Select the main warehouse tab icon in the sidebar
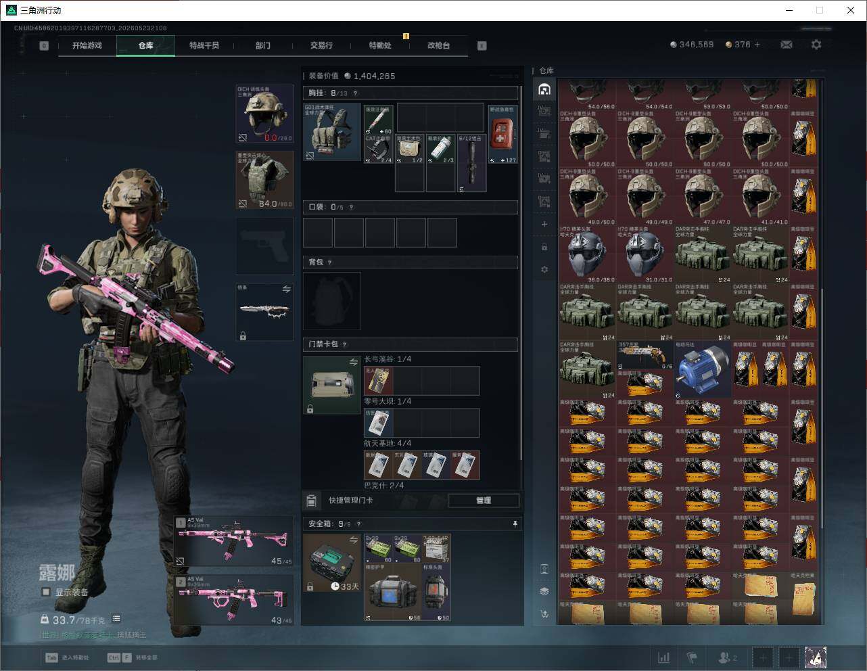The height and width of the screenshot is (671, 867). pos(544,89)
